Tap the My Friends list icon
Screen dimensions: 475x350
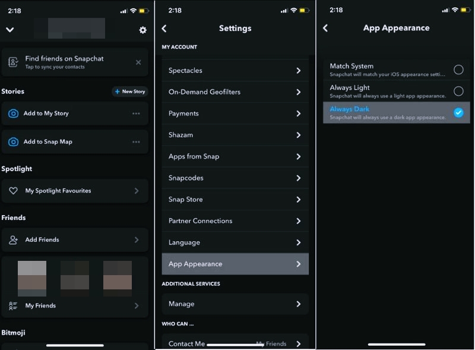(x=13, y=305)
